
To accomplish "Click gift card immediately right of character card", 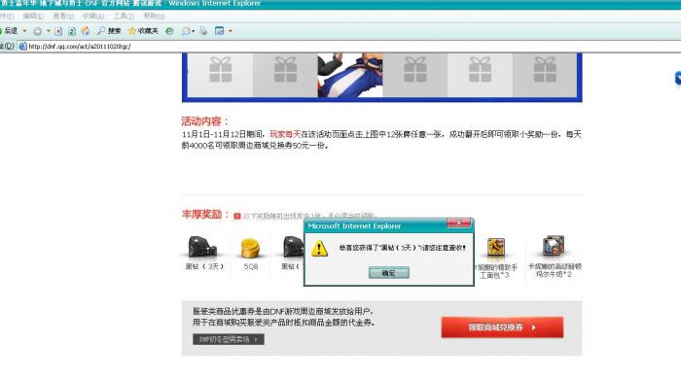I will point(415,75).
